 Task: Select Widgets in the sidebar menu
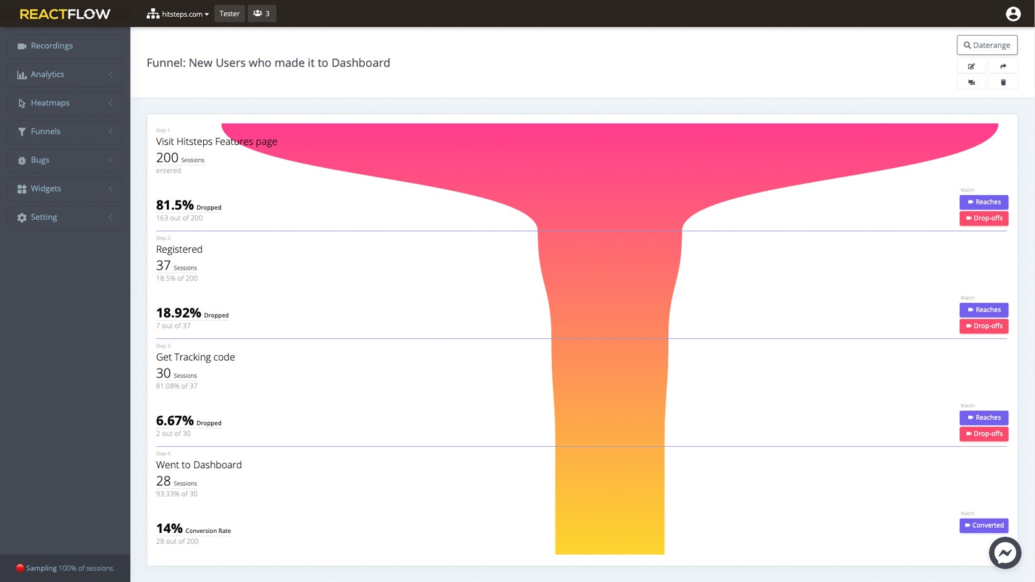pos(47,188)
